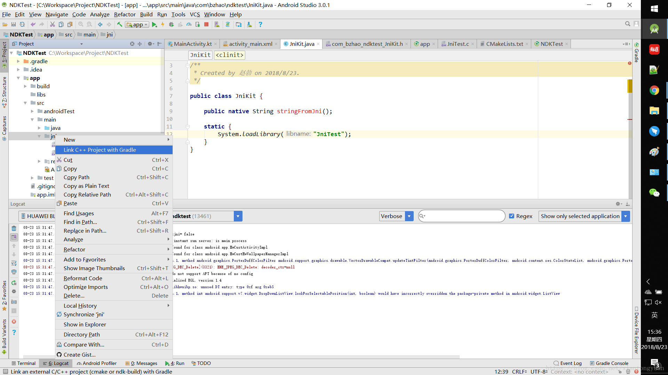This screenshot has height=375, width=668.
Task: Click the Find magnifier toolbar icon
Action: pyautogui.click(x=81, y=25)
